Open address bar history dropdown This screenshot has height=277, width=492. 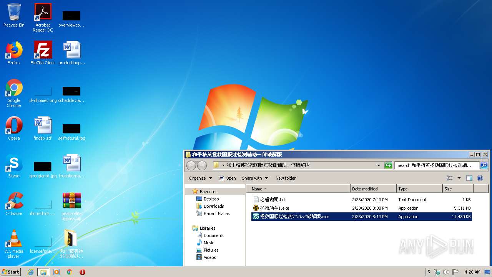point(379,165)
